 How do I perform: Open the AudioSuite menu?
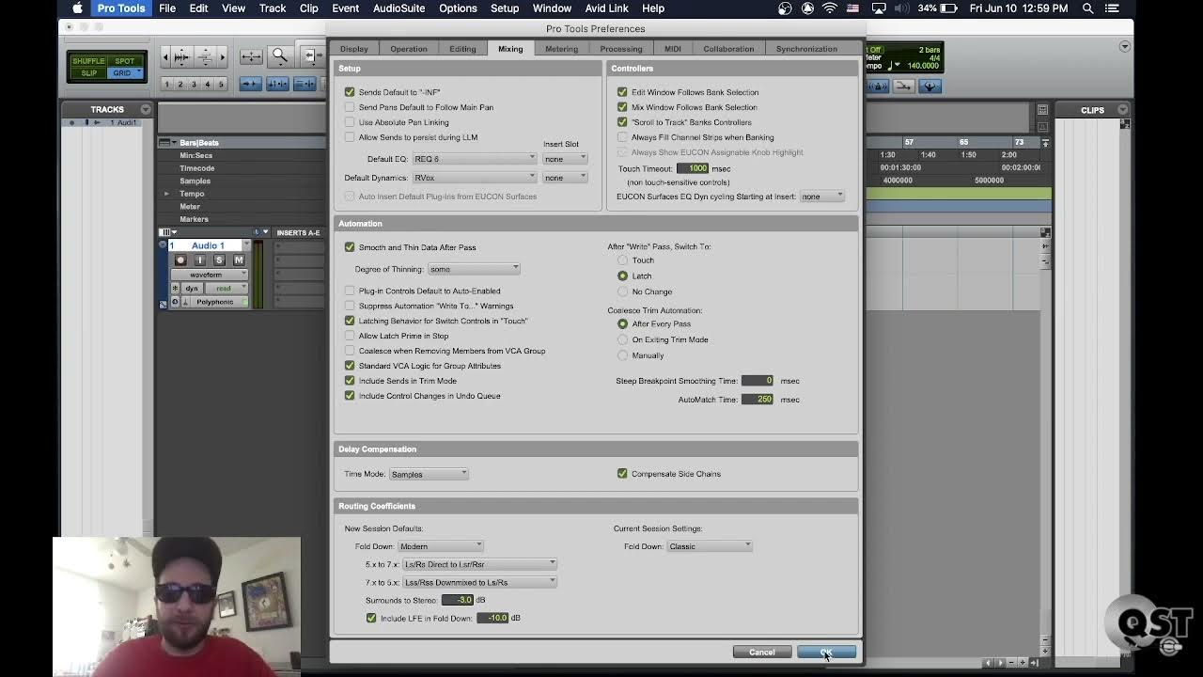[398, 8]
